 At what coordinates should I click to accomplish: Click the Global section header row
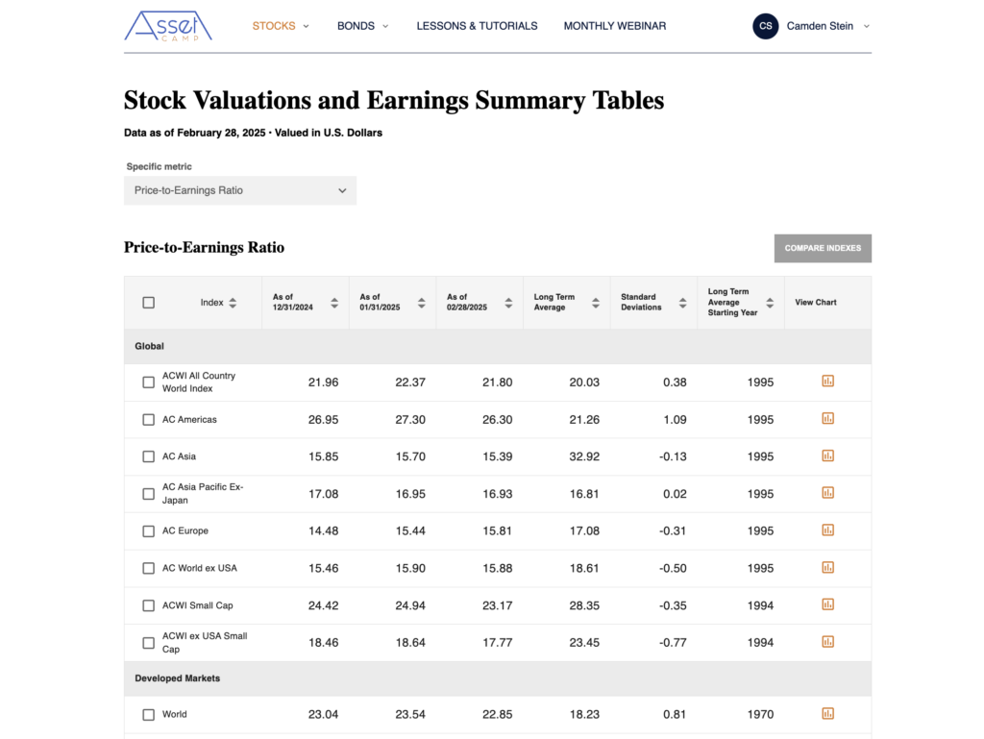point(498,346)
